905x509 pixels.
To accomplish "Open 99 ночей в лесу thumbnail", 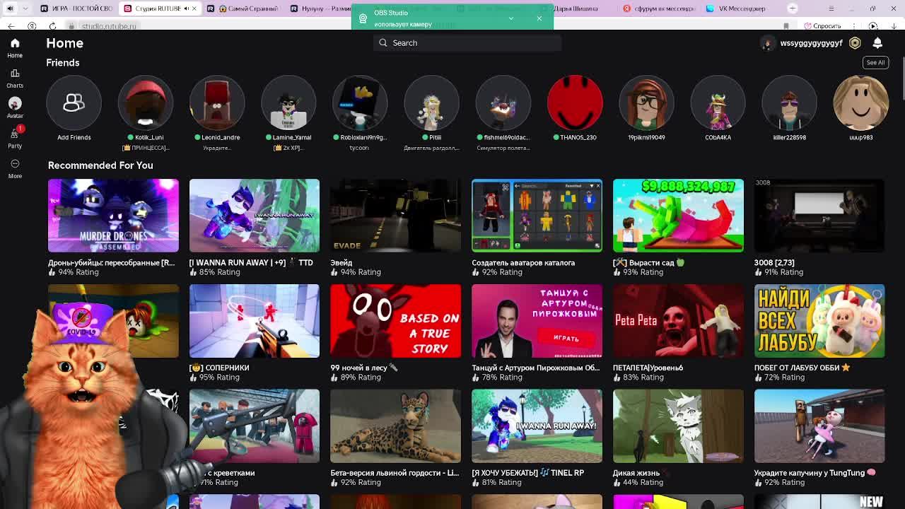I will tap(395, 321).
